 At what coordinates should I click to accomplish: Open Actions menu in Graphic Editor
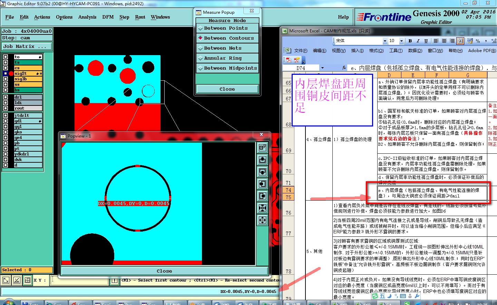tap(42, 17)
